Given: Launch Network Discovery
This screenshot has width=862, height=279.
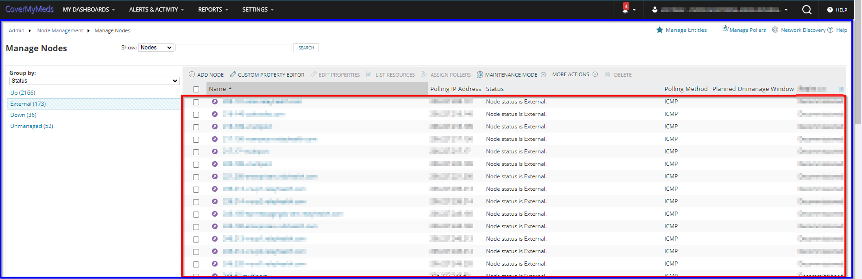Looking at the screenshot, I should tap(799, 30).
